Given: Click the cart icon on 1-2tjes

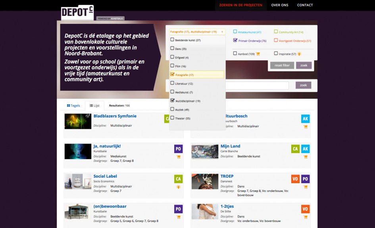Looking at the screenshot, I should (x=306, y=217).
